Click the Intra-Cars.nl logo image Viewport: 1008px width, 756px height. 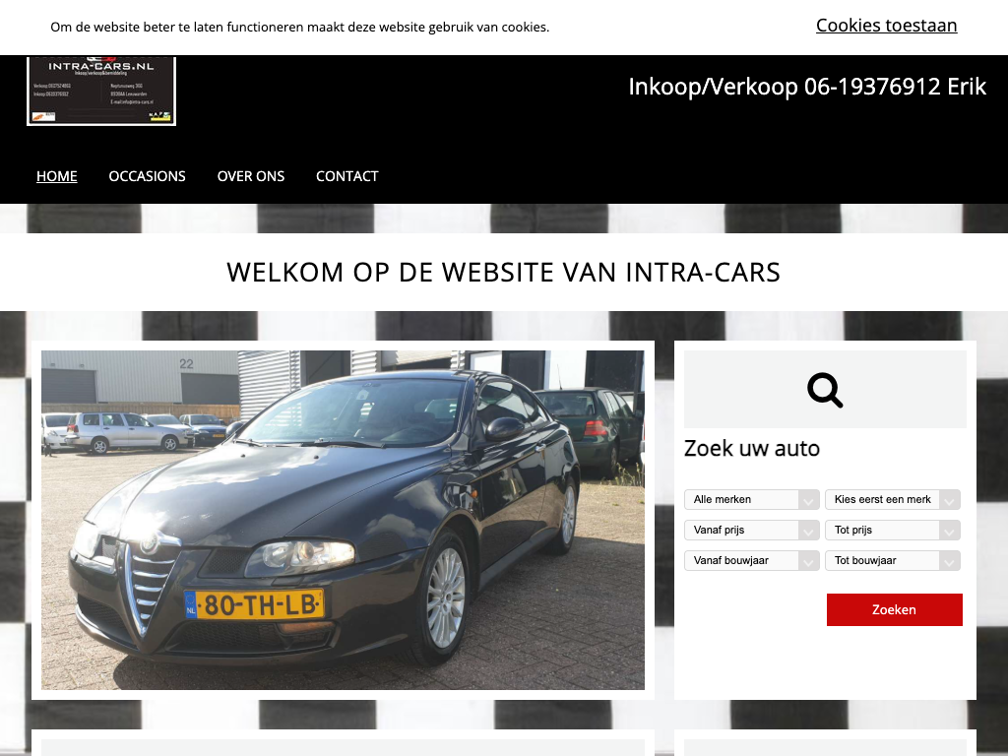(101, 91)
